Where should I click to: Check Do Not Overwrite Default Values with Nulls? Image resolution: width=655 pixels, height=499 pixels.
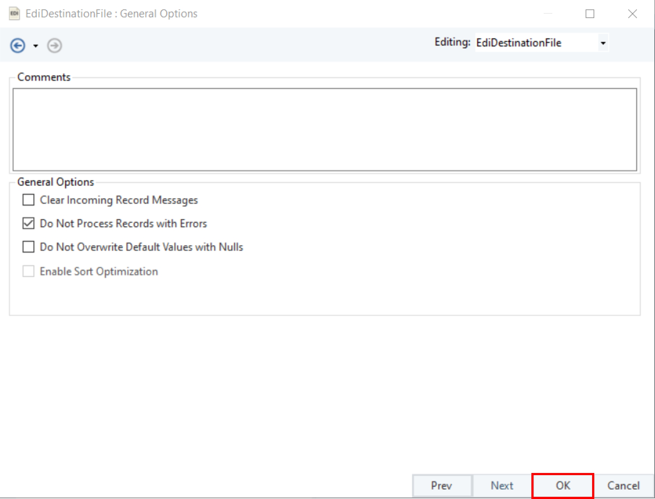29,247
